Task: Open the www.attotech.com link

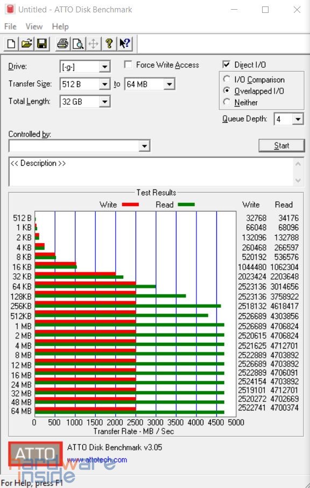Action: pyautogui.click(x=97, y=459)
